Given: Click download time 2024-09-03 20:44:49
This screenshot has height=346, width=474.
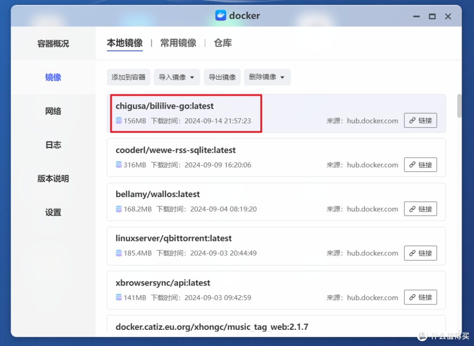Looking at the screenshot, I should click(223, 253).
